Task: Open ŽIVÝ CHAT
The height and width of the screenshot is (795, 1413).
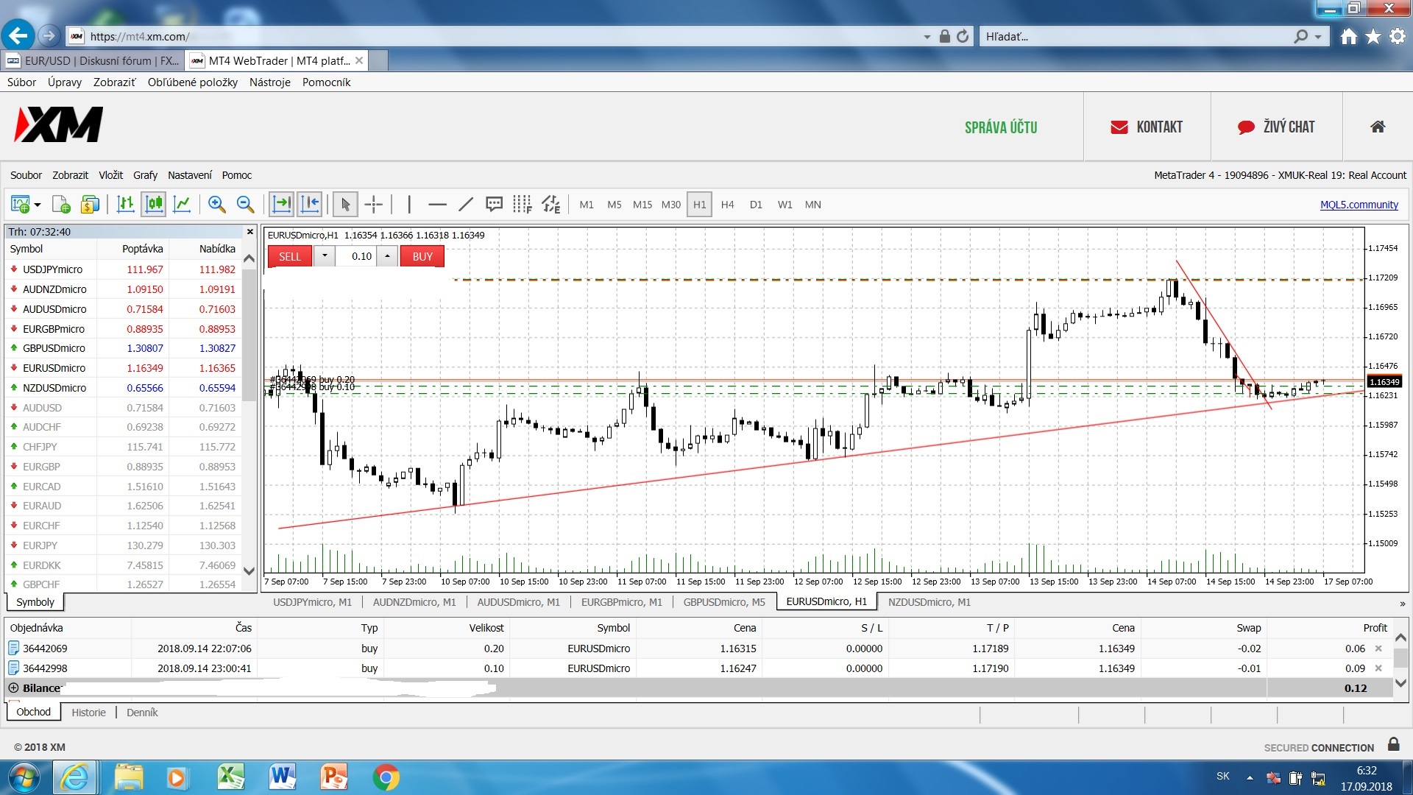Action: point(1276,127)
